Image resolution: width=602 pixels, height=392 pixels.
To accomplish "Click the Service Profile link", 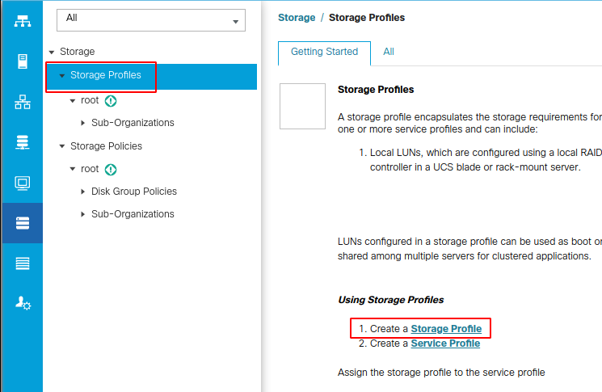I will (445, 344).
